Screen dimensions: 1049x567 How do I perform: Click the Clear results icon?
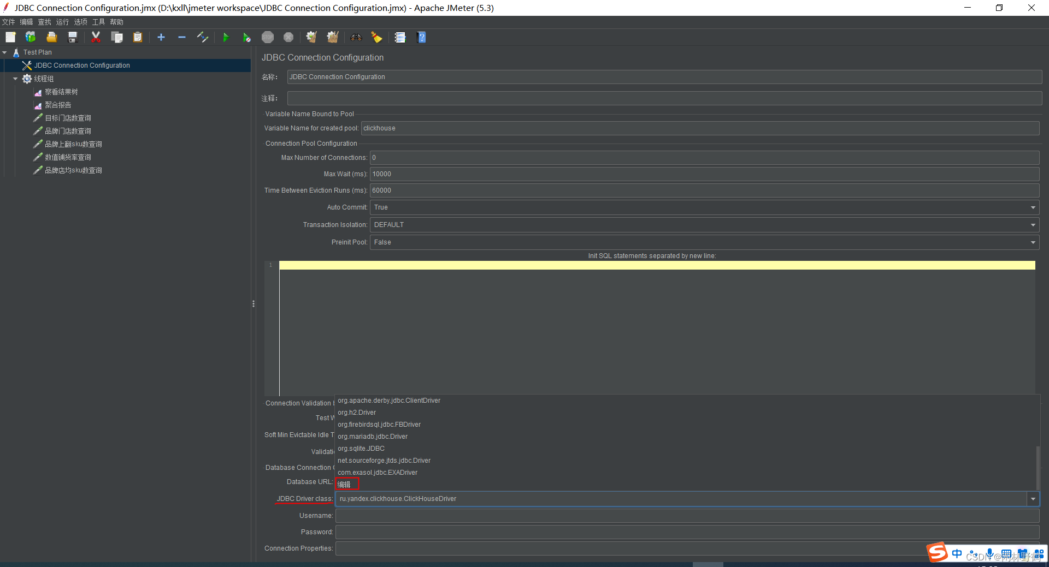tap(311, 37)
